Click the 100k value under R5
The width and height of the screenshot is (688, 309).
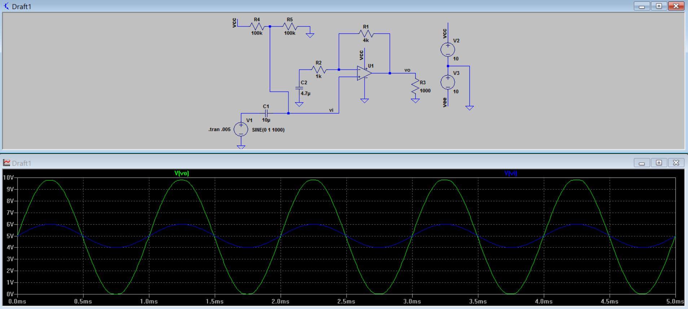click(290, 33)
